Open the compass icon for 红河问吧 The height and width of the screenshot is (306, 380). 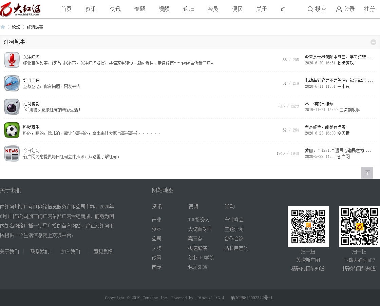pos(12,83)
